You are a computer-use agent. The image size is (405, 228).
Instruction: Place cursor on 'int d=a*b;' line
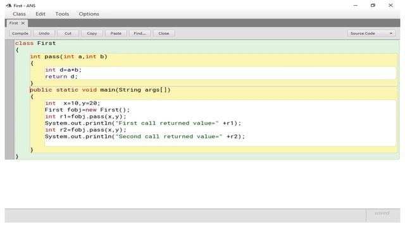click(63, 70)
